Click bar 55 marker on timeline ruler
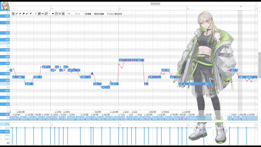This screenshot has height=147, width=261. (x=120, y=9)
